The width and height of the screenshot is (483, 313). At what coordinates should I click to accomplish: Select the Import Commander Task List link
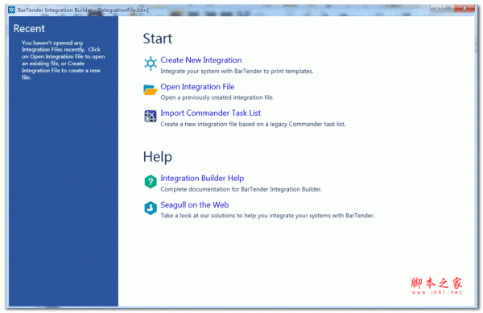(x=210, y=113)
